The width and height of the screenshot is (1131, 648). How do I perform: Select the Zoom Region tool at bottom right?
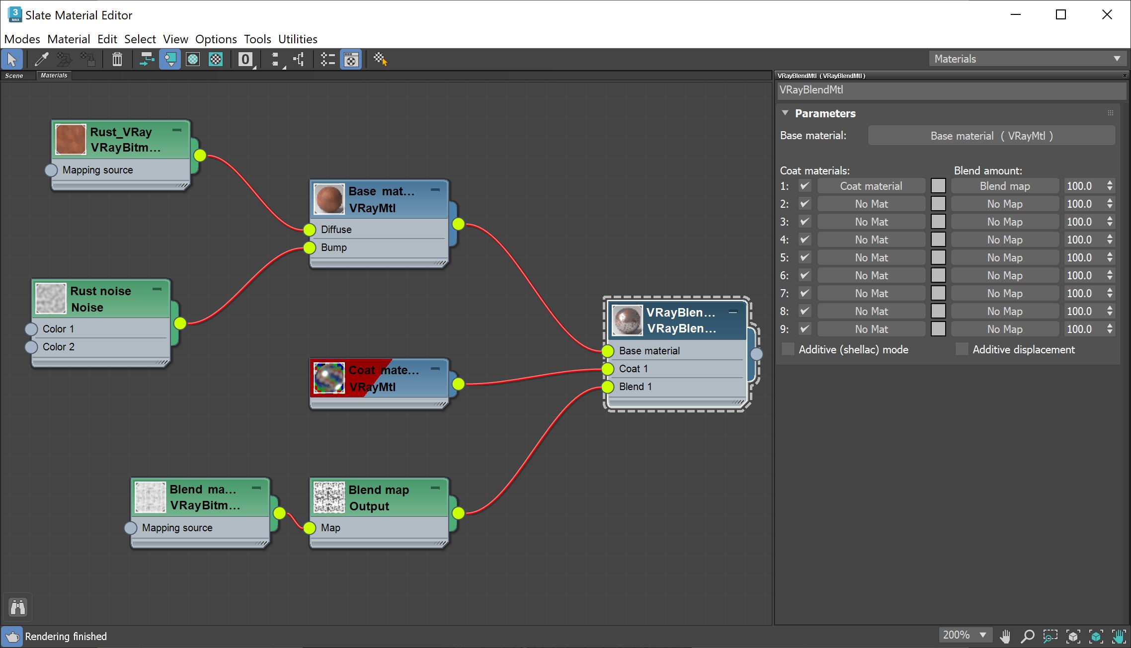click(x=1050, y=636)
